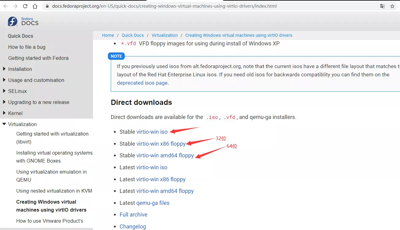The width and height of the screenshot is (400, 230).
Task: Click the padlock site info icon
Action: 47,6
